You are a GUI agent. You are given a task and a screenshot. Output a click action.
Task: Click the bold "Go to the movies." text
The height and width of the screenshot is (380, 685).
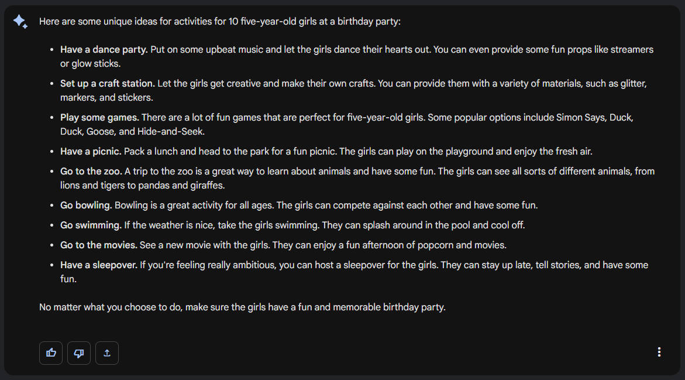[99, 245]
